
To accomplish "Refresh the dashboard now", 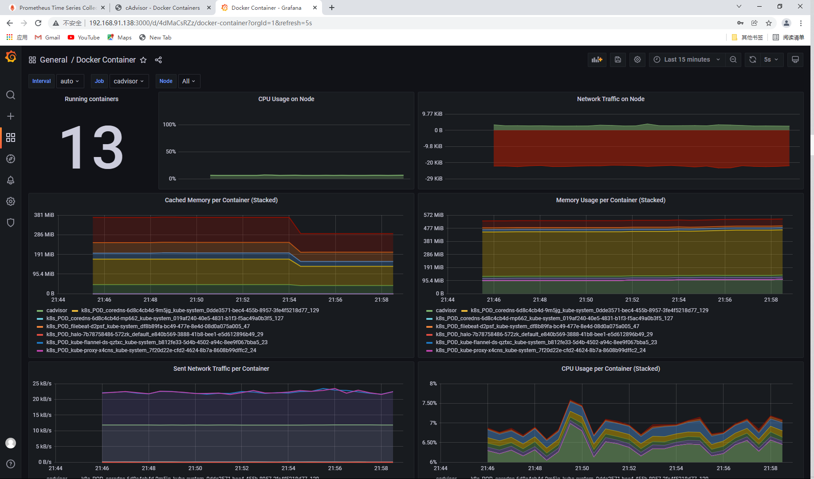I will coord(753,59).
